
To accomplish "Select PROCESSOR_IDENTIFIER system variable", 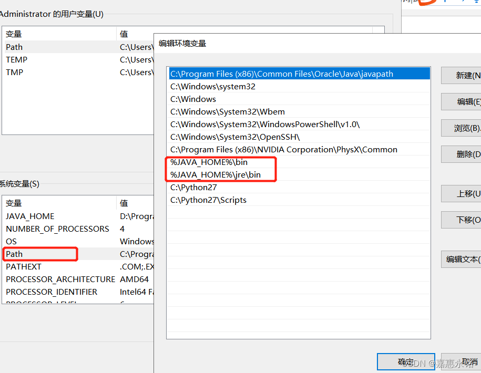I will [78, 292].
